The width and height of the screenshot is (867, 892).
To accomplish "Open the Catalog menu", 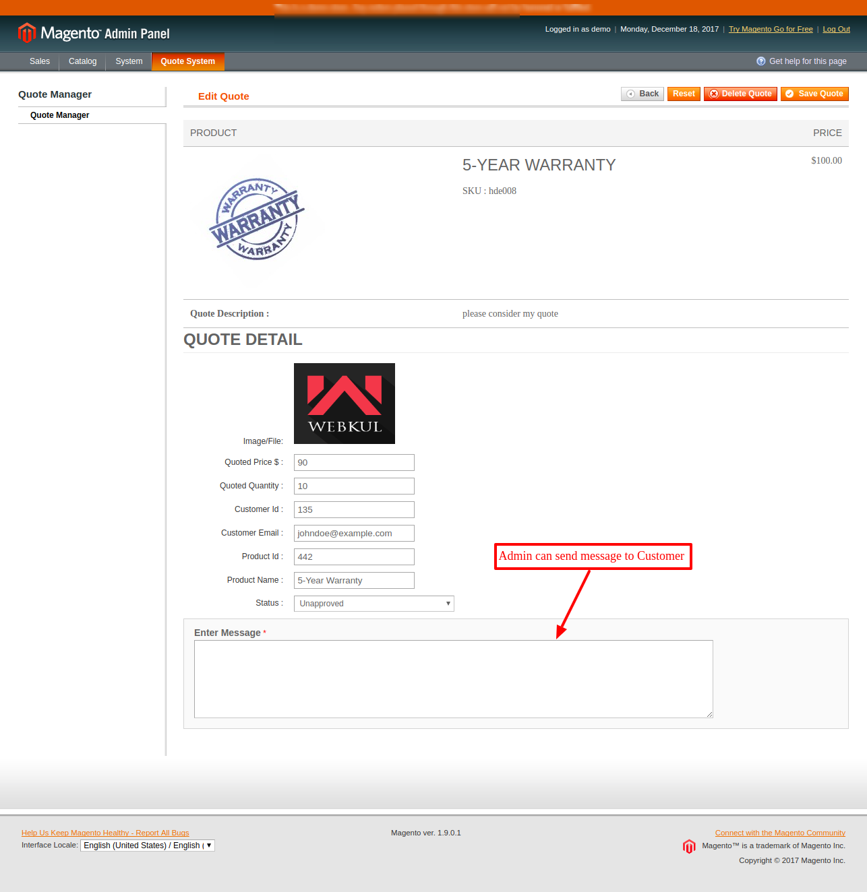I will (83, 61).
